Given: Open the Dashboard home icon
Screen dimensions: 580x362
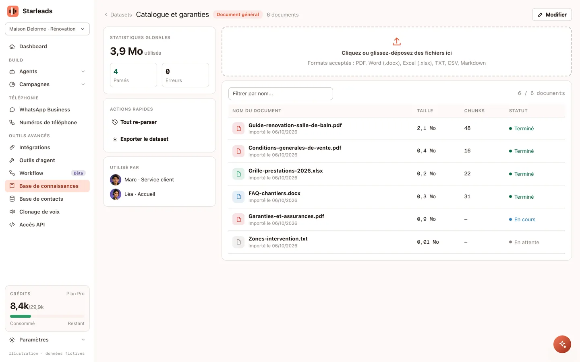Looking at the screenshot, I should (12, 47).
